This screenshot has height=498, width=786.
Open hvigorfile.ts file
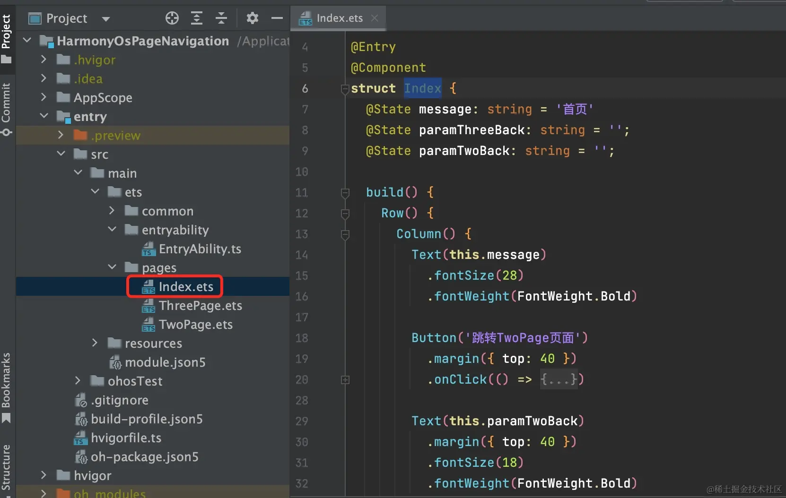tap(126, 438)
